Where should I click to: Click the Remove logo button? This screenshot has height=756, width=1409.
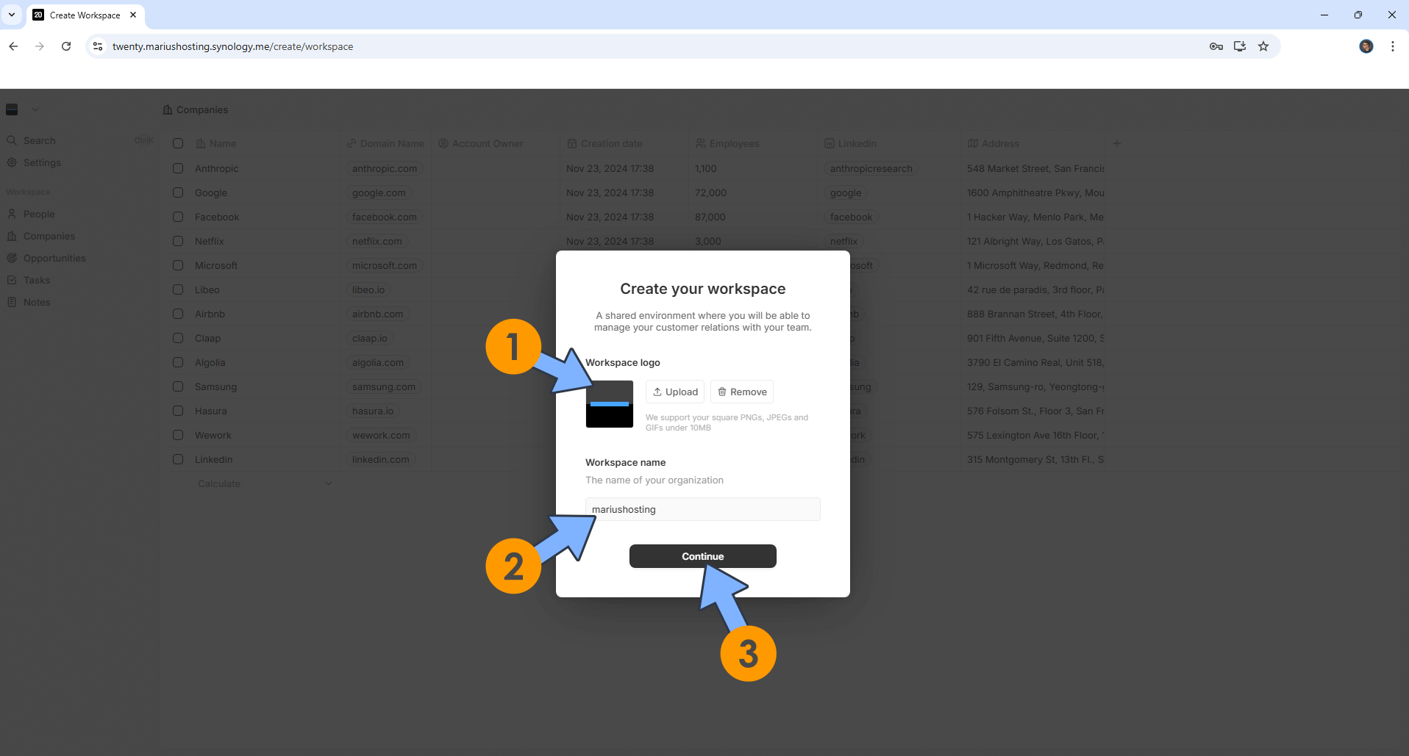click(x=742, y=392)
